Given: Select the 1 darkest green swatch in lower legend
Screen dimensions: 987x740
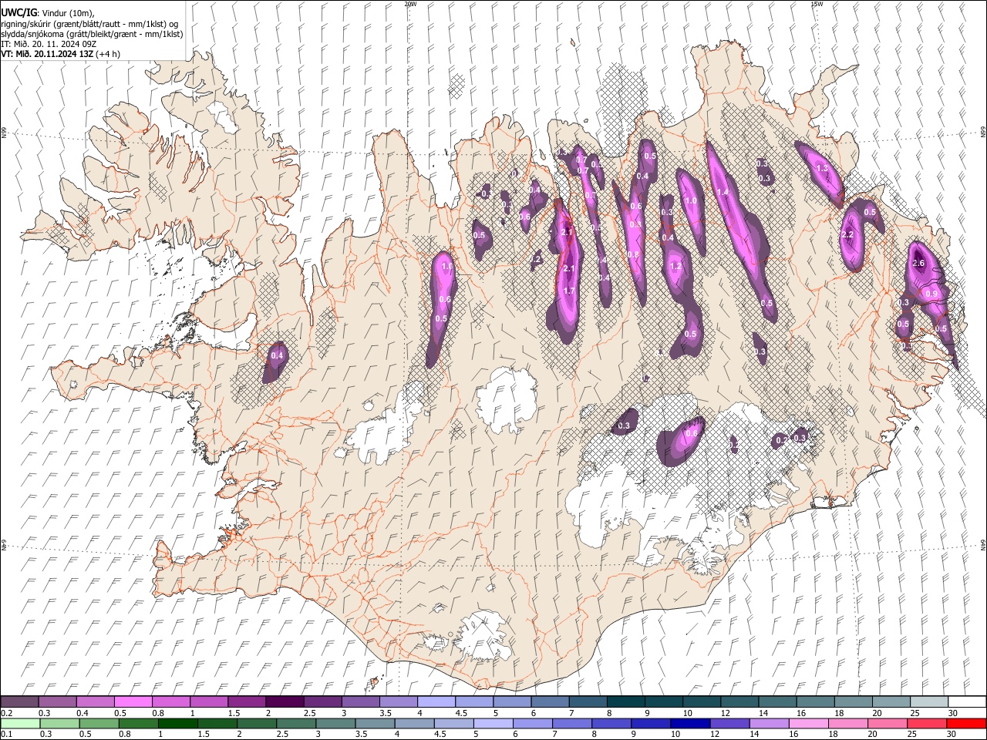Looking at the screenshot, I should 177,724.
